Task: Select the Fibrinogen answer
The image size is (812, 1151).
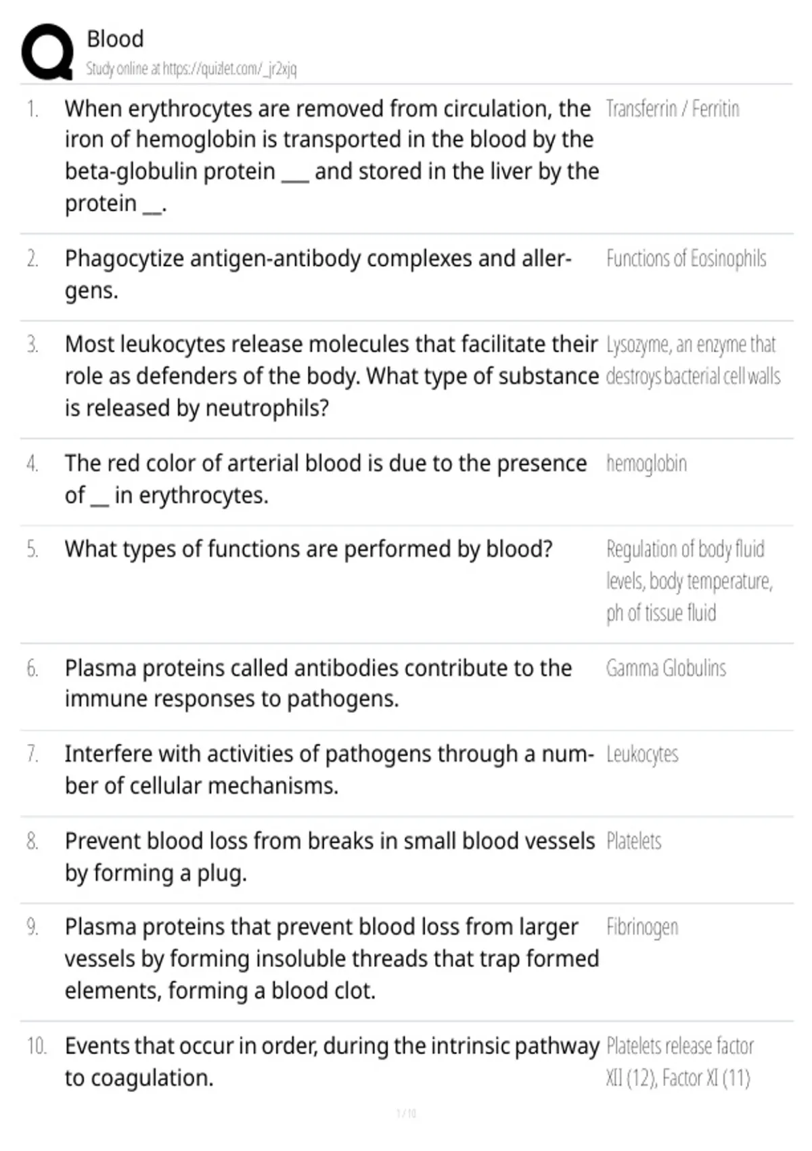Action: click(x=642, y=927)
